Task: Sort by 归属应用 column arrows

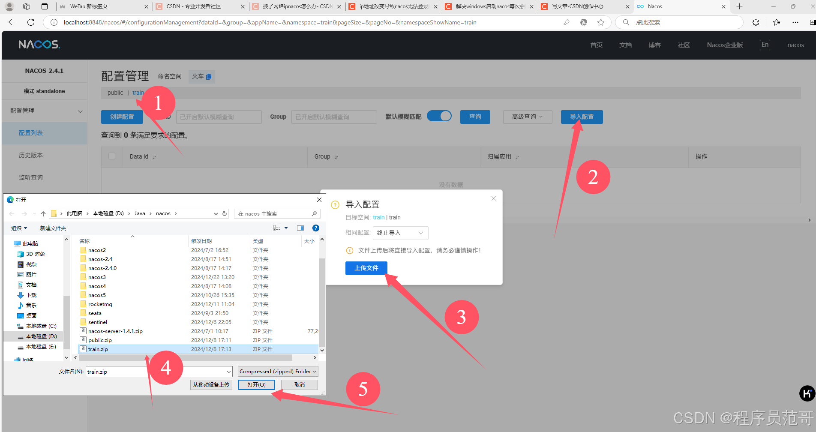Action: click(517, 157)
